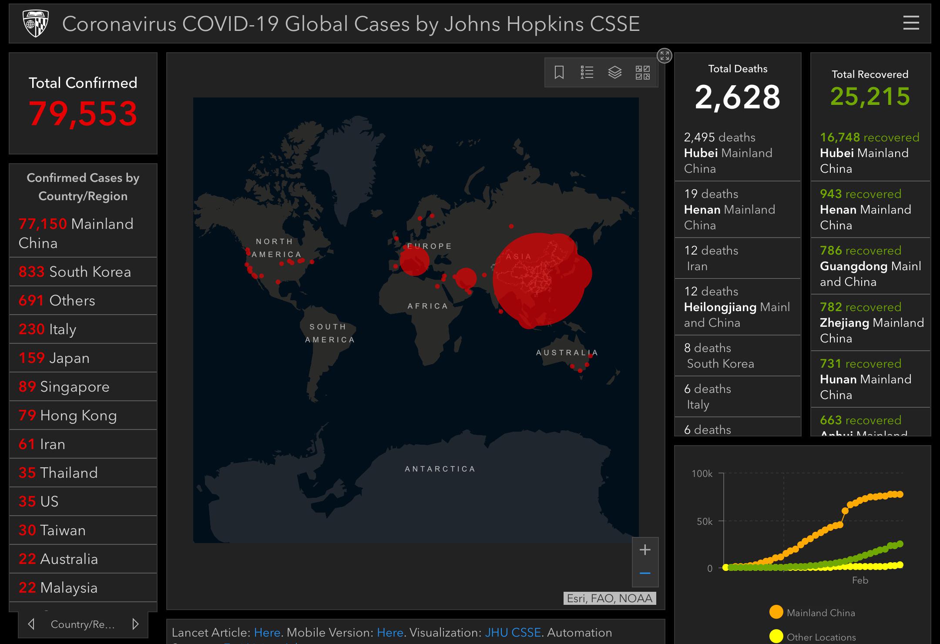This screenshot has height=644, width=940.
Task: Select Italy in confirmed cases list
Action: point(83,329)
